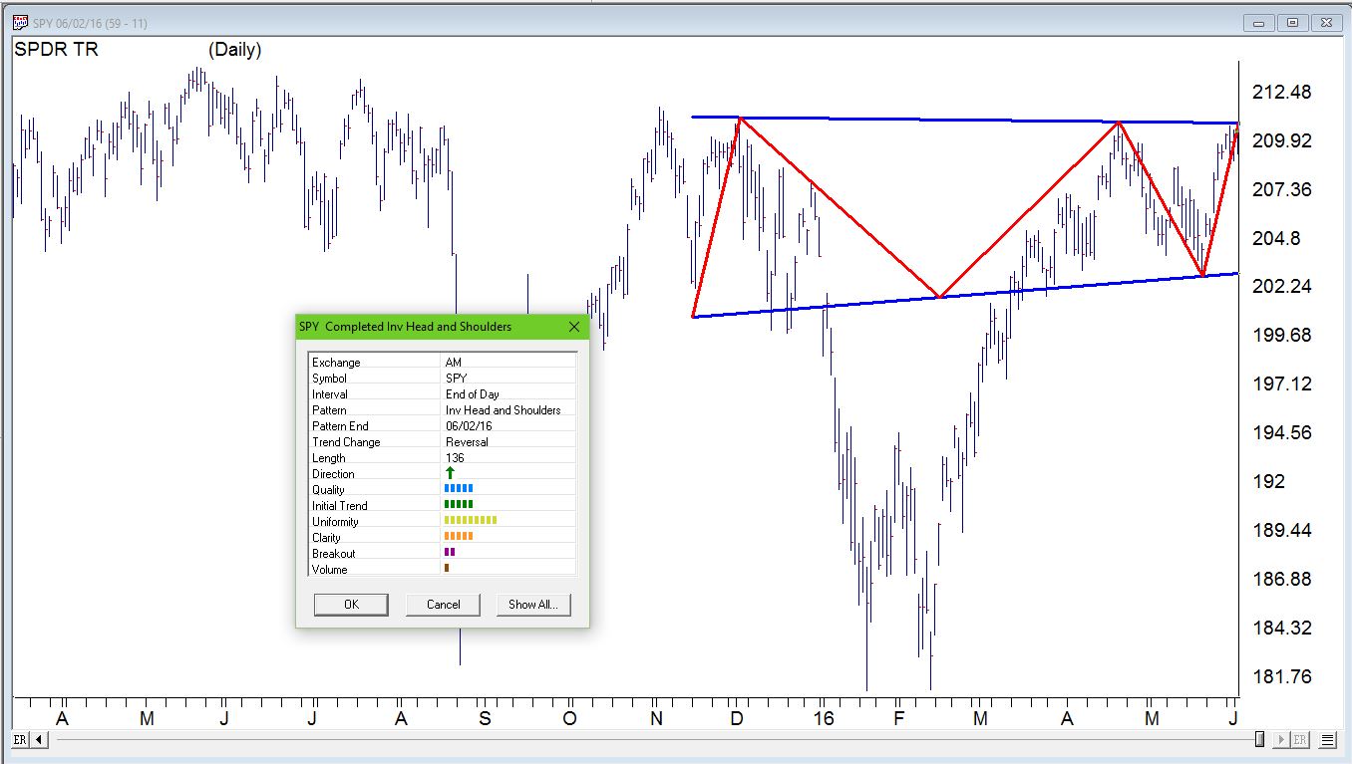1352x764 pixels.
Task: Click the blue Quality rating bars
Action: (459, 489)
